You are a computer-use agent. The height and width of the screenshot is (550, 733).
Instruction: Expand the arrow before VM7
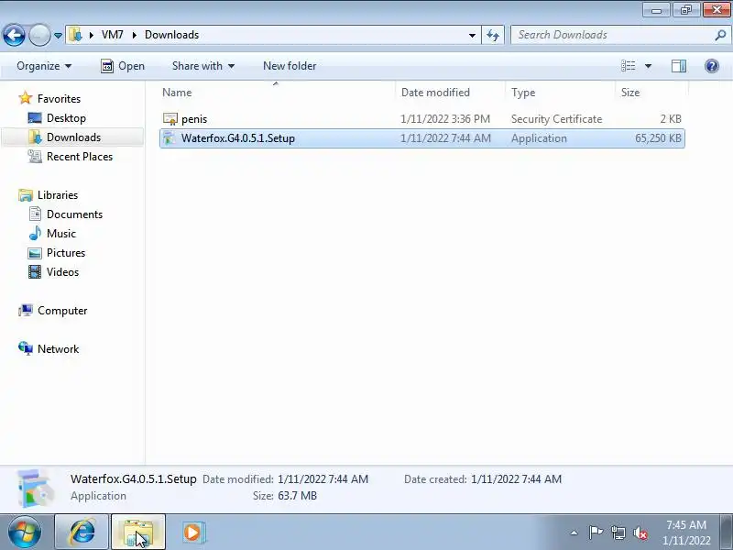tap(91, 35)
